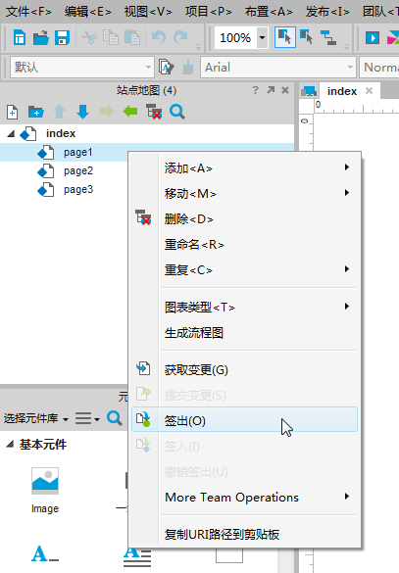The image size is (399, 573).
Task: Open the 编辑<E> menu
Action: click(x=88, y=12)
